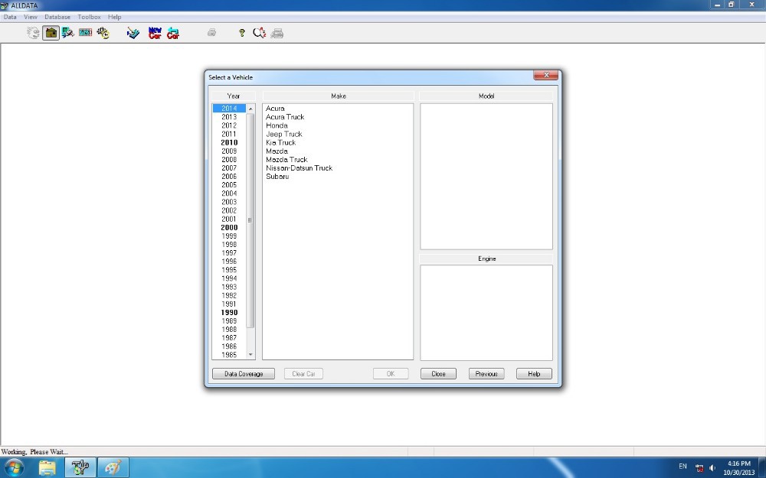Click the network tray icon
This screenshot has width=766, height=478.
pyautogui.click(x=699, y=468)
